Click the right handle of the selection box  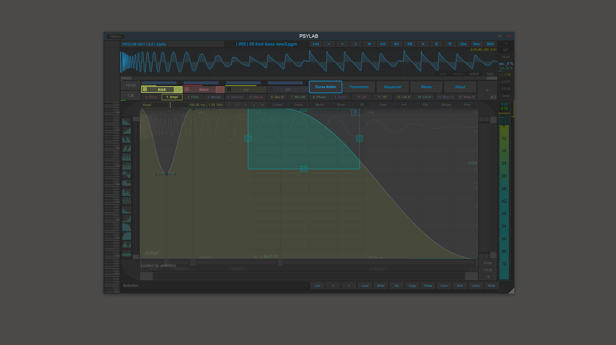[x=359, y=138]
